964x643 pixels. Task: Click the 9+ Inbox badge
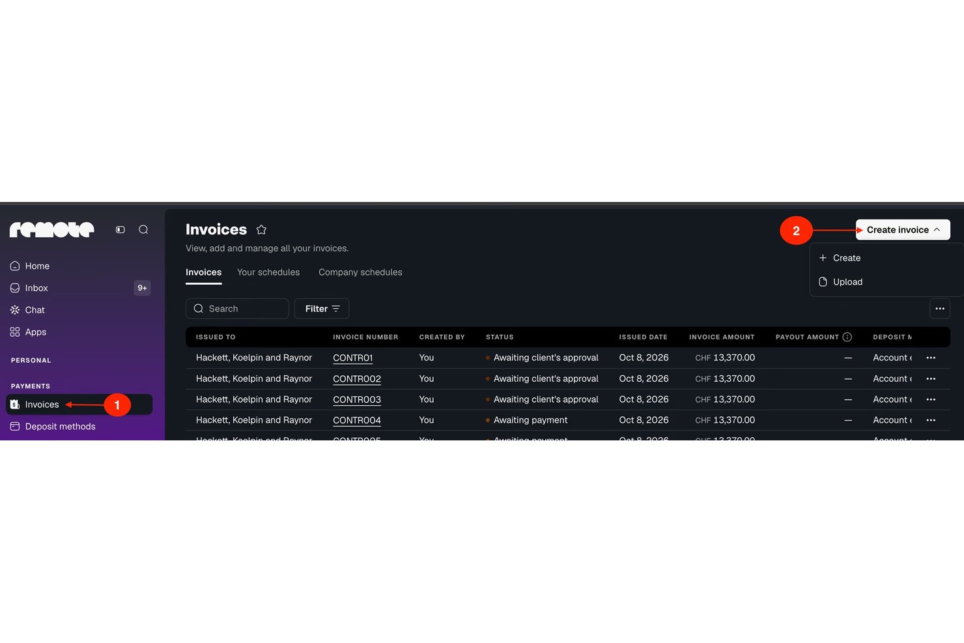(142, 288)
